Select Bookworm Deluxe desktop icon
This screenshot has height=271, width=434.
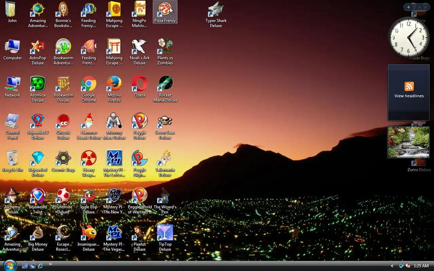point(63,89)
